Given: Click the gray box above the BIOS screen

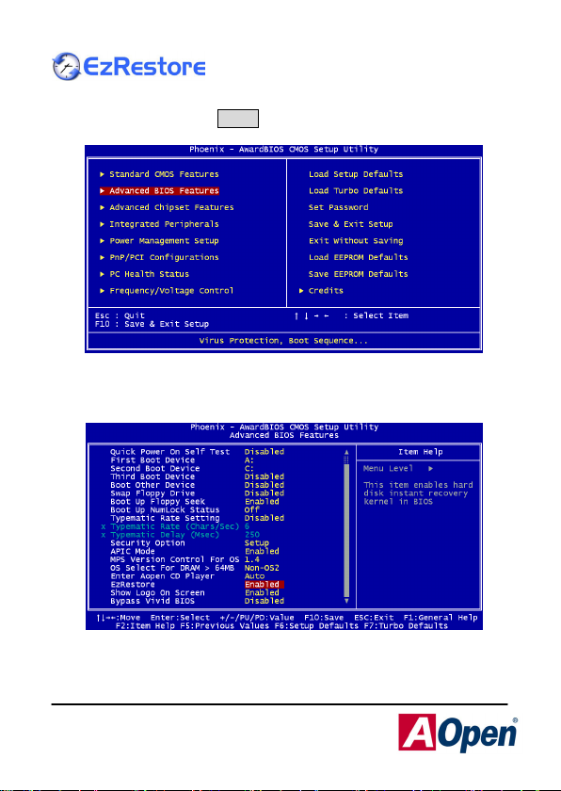Looking at the screenshot, I should [238, 119].
